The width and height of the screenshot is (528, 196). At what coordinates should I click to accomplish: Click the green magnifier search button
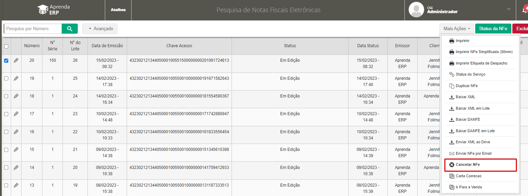(69, 29)
